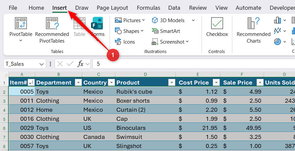Open the Insert Function dialog

point(80,64)
